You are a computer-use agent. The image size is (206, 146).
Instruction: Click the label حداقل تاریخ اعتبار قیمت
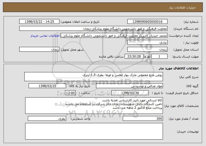point(182,93)
